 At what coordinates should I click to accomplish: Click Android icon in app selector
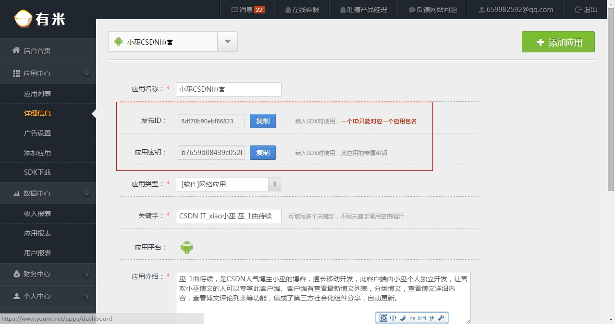point(118,42)
